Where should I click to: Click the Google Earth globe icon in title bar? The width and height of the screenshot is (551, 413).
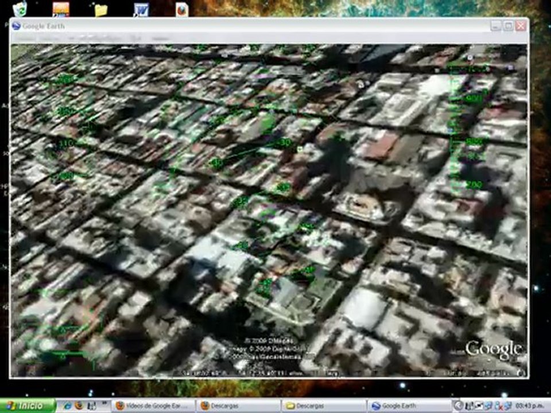(x=16, y=26)
